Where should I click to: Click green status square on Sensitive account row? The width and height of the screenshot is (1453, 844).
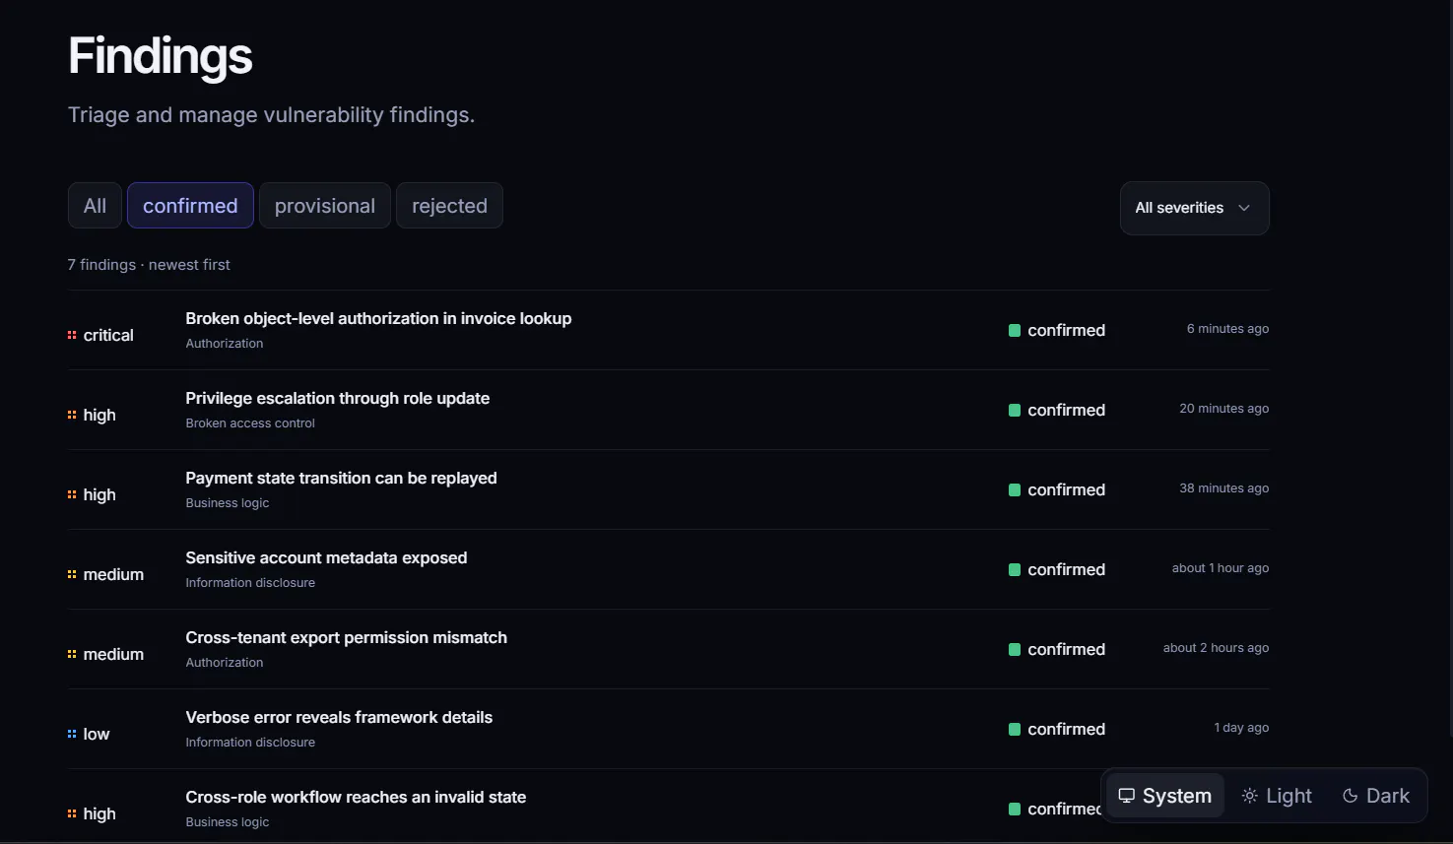tap(1015, 569)
